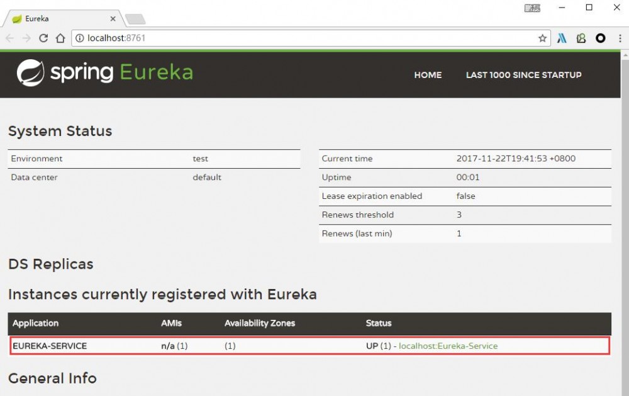Click the Lease expiration enabled label
The width and height of the screenshot is (629, 396).
click(x=372, y=196)
